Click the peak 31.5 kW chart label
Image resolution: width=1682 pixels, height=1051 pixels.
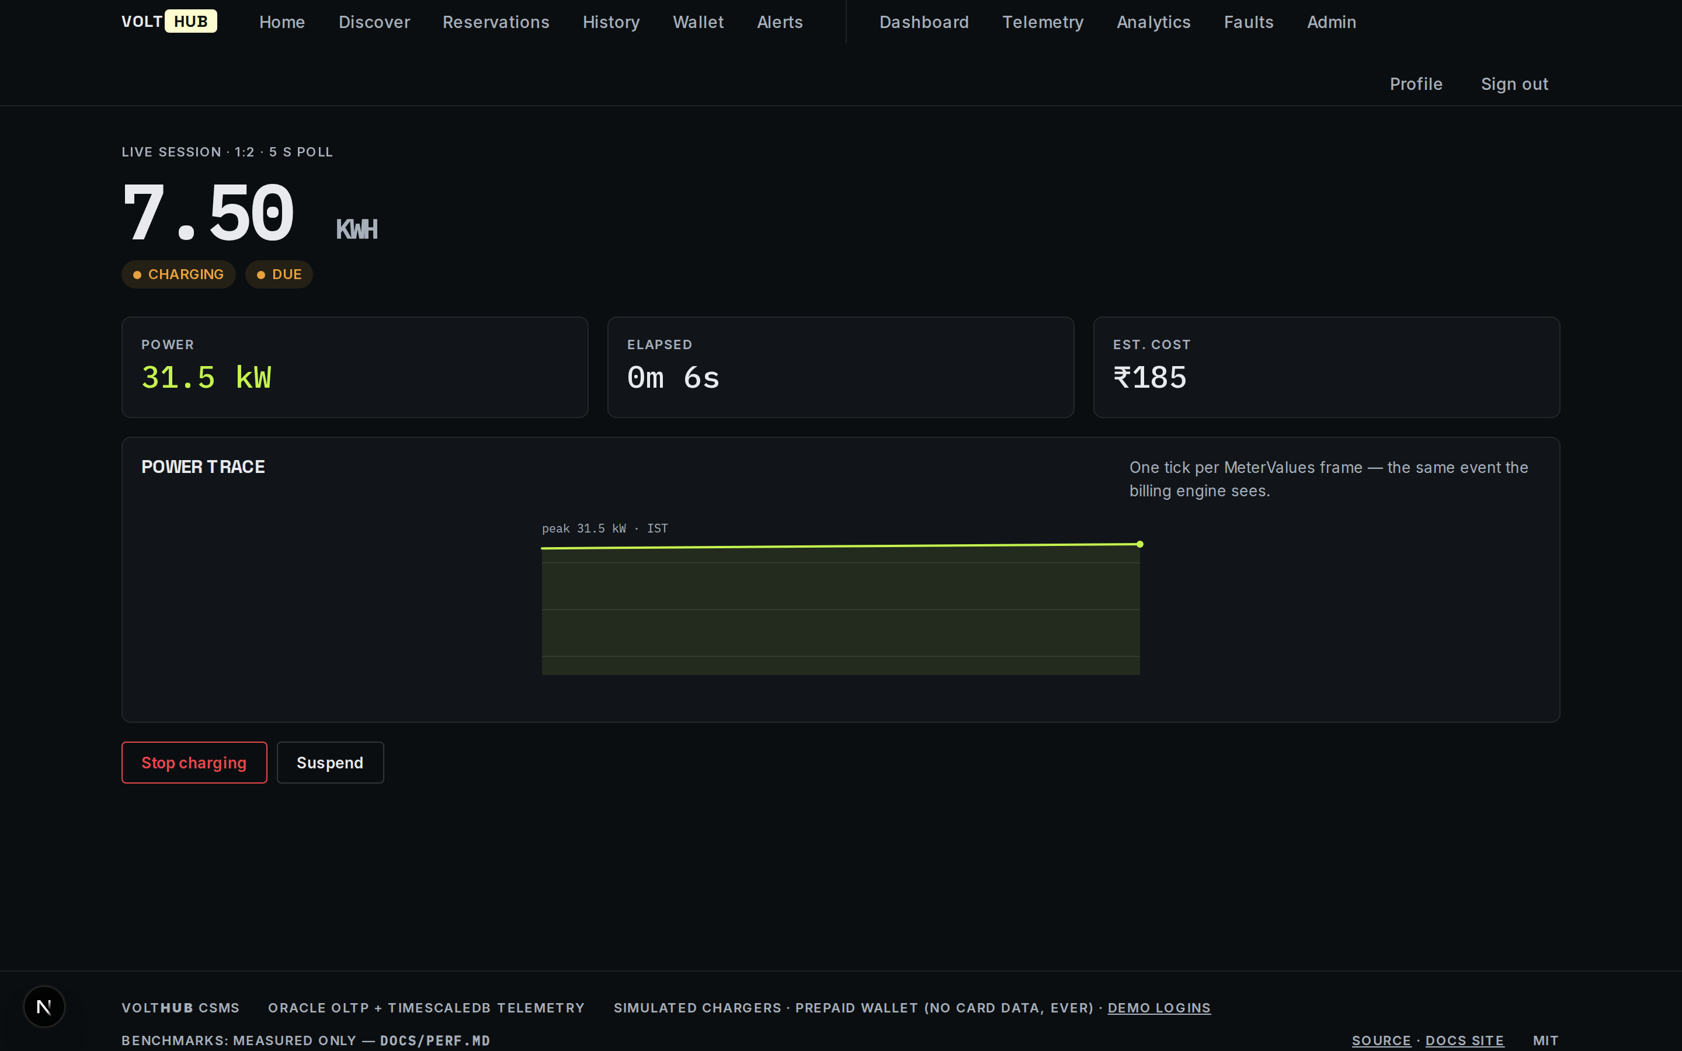click(604, 528)
